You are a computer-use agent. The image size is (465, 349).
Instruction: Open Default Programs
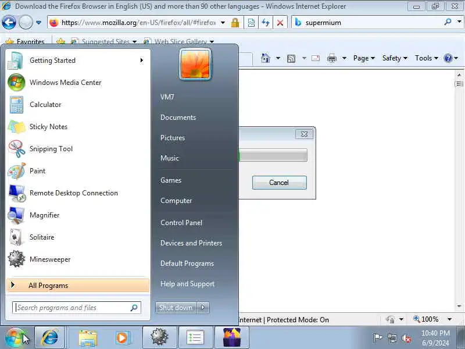pos(187,263)
